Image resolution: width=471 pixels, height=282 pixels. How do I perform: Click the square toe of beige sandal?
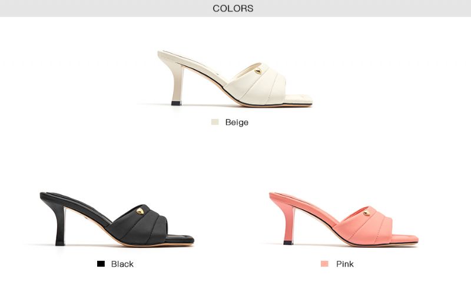coord(298,100)
